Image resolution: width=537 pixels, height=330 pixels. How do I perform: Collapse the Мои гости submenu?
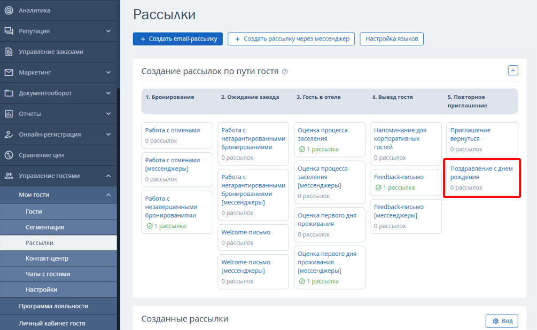point(108,195)
